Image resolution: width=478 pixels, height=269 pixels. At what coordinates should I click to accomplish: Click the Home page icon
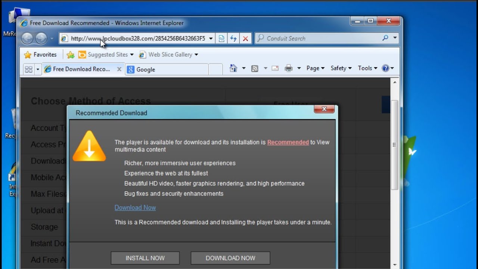[x=233, y=68]
